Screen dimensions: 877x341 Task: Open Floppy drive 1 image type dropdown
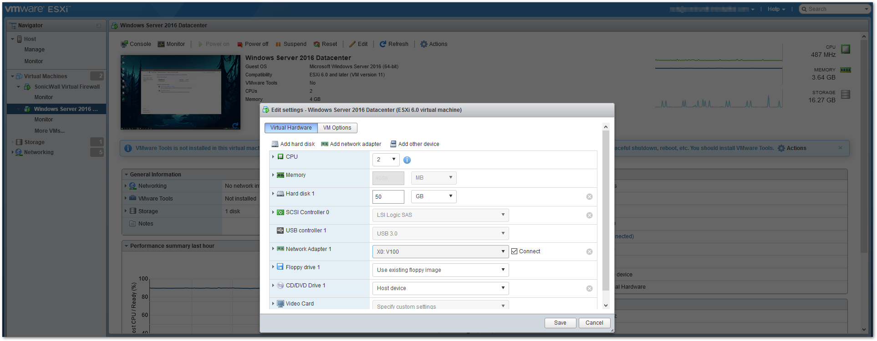pos(440,270)
